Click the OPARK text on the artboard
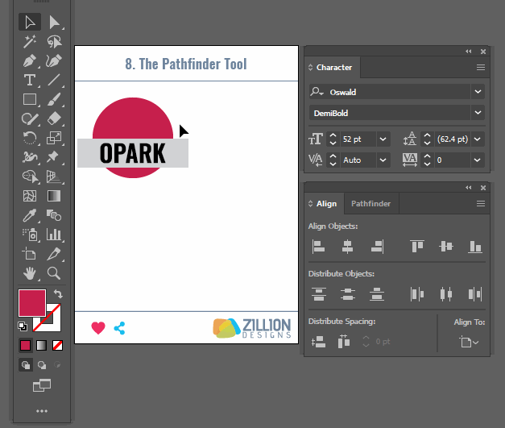This screenshot has width=505, height=428. point(132,153)
